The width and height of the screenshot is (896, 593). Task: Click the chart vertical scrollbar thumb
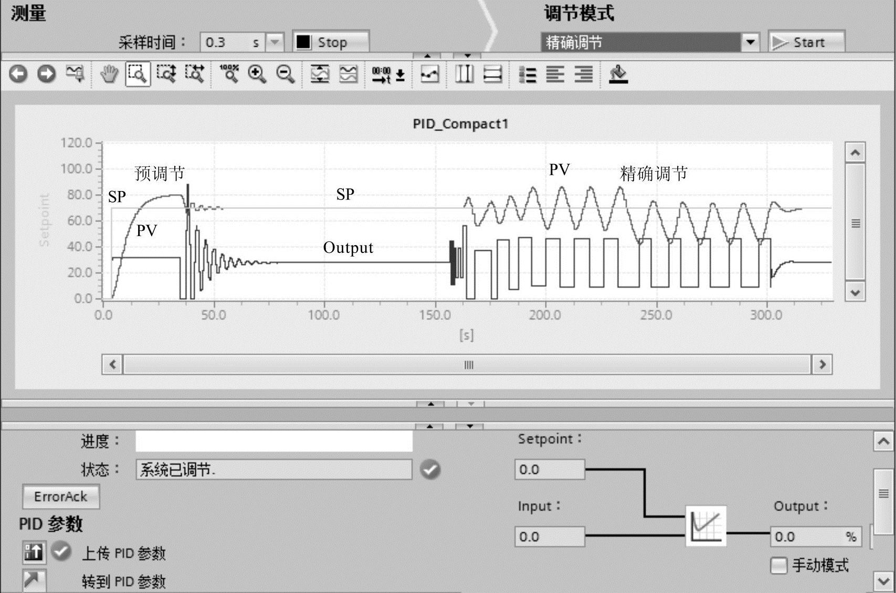point(855,222)
